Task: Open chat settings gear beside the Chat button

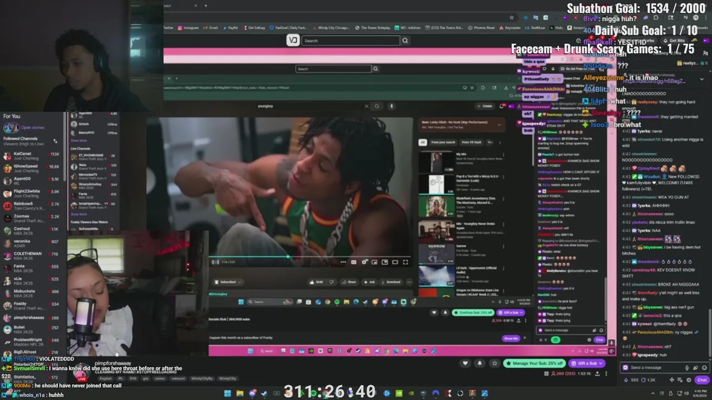Action: (689, 380)
